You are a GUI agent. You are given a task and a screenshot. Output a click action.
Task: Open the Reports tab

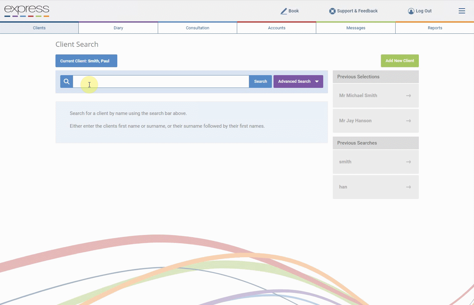pyautogui.click(x=435, y=28)
